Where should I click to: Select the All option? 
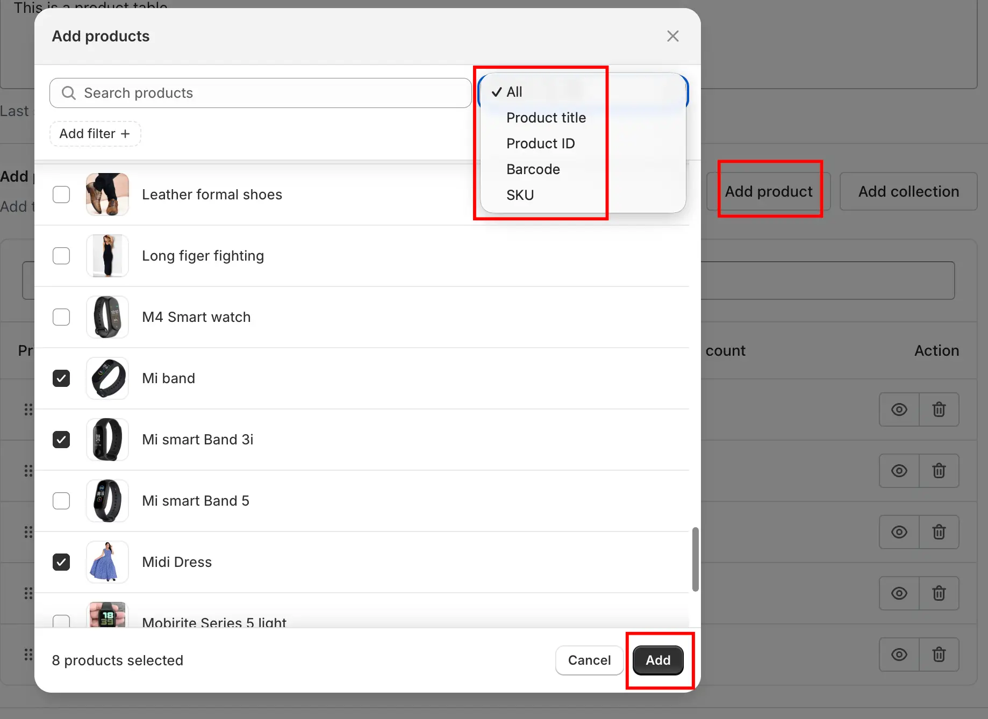(514, 92)
